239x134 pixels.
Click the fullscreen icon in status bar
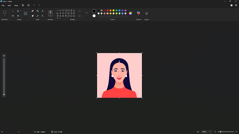(19, 132)
